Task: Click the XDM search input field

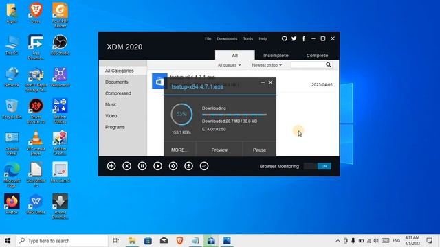Action: [307, 65]
